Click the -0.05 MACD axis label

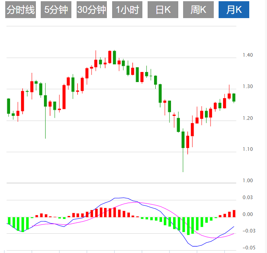pyautogui.click(x=247, y=247)
